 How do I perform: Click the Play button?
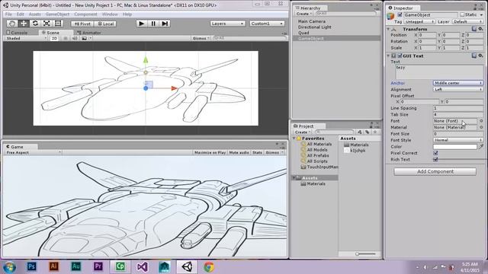click(142, 24)
